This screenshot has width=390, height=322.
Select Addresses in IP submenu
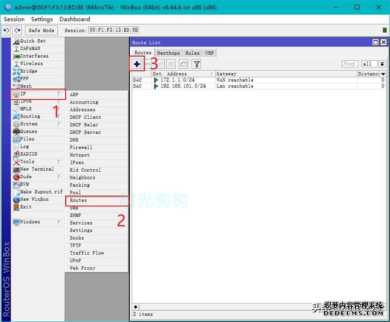tap(97, 110)
